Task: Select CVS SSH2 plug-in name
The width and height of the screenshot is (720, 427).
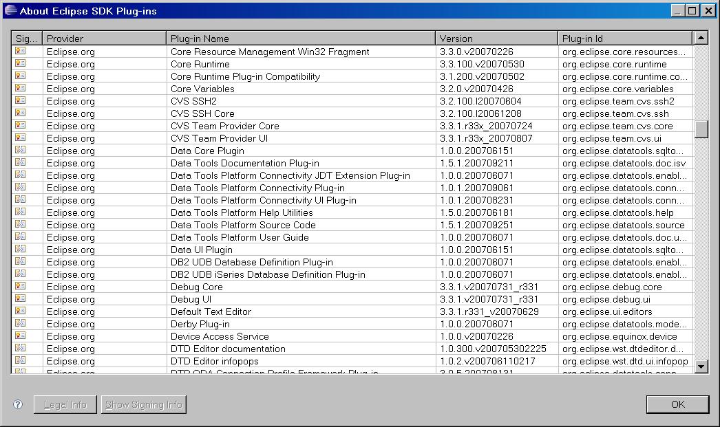Action: [x=193, y=101]
